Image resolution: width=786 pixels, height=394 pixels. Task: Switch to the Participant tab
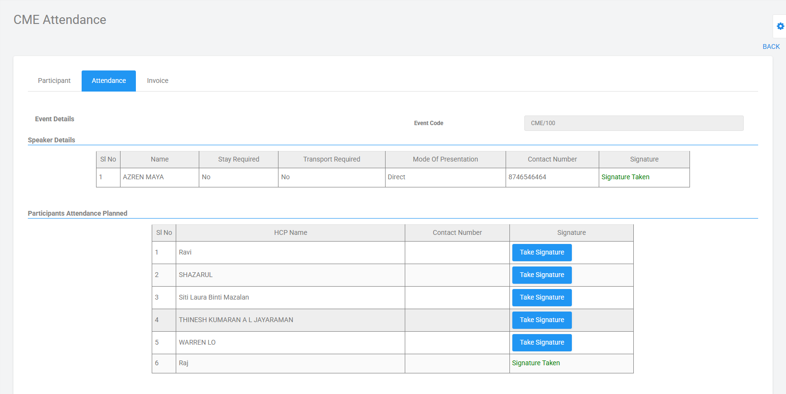(54, 81)
